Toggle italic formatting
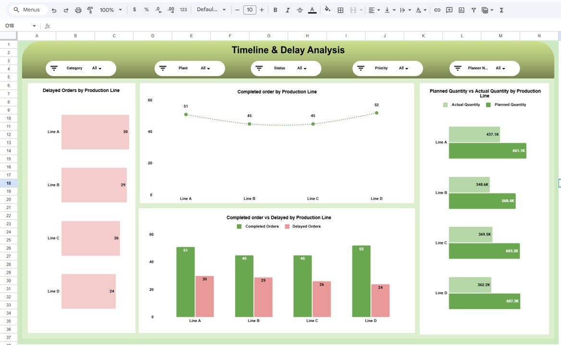This screenshot has width=561, height=345. coord(287,10)
